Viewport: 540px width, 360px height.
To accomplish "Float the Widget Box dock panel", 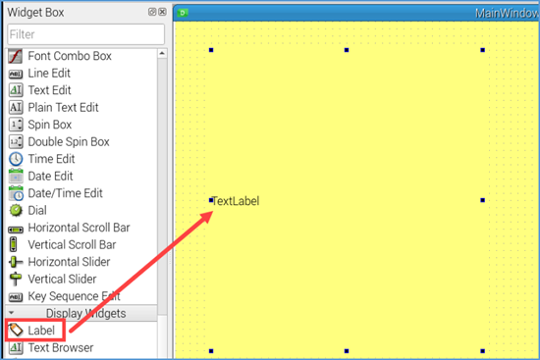I will [x=151, y=12].
